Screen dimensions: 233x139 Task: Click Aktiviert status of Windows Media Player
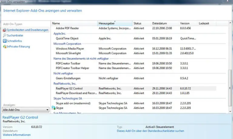coord(139,49)
